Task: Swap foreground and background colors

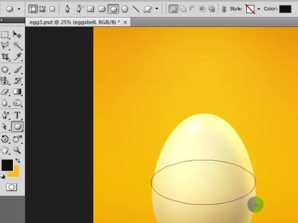Action: (x=18, y=160)
